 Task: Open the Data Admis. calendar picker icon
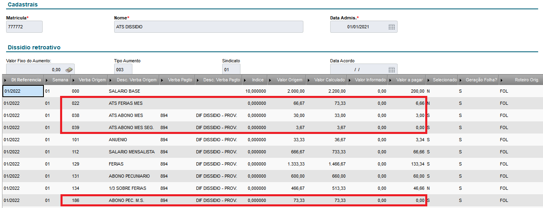[392, 27]
